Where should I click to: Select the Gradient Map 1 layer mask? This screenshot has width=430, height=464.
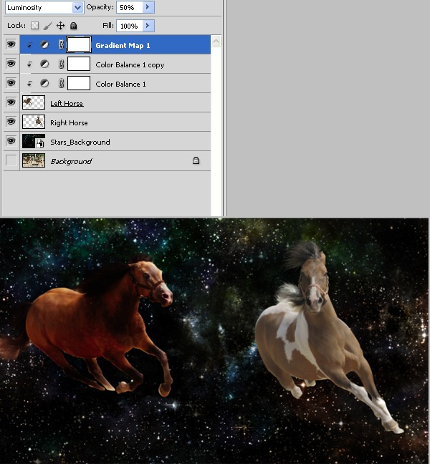[79, 44]
